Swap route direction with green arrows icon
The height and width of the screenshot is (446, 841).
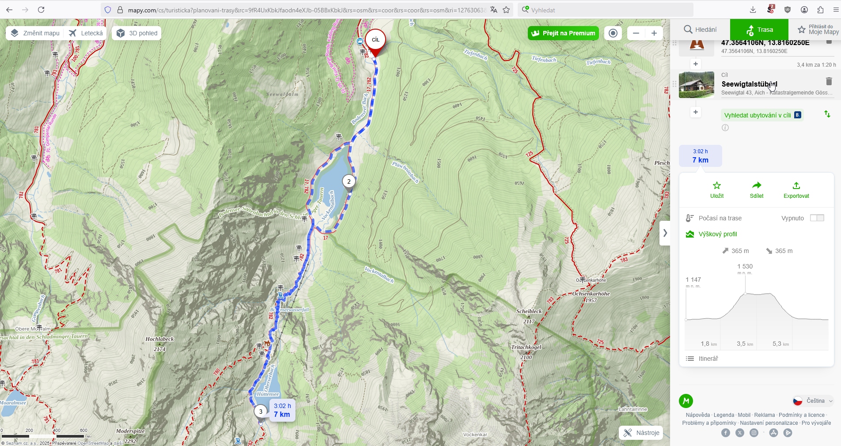827,114
